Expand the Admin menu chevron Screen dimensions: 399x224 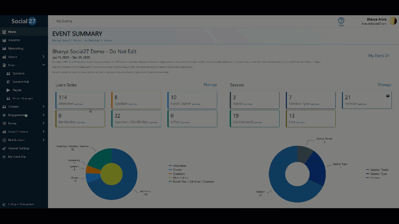[x=44, y=57]
